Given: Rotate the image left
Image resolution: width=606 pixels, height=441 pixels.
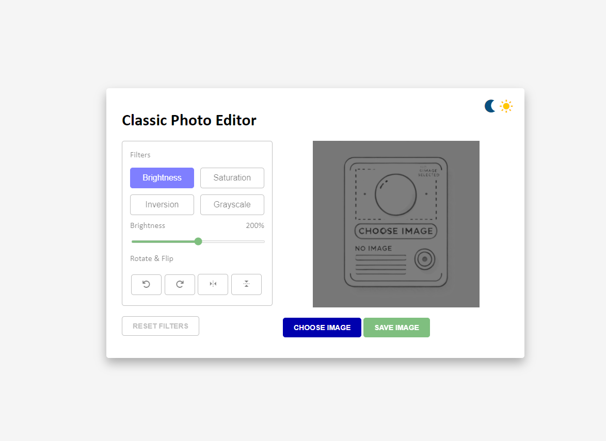Looking at the screenshot, I should pos(146,284).
